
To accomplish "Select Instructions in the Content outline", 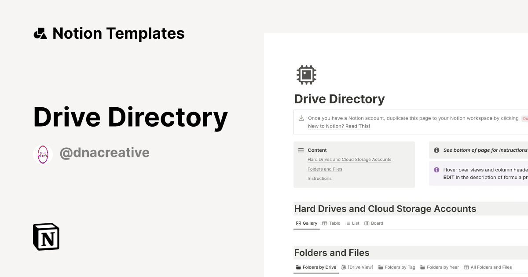I will 319,178.
